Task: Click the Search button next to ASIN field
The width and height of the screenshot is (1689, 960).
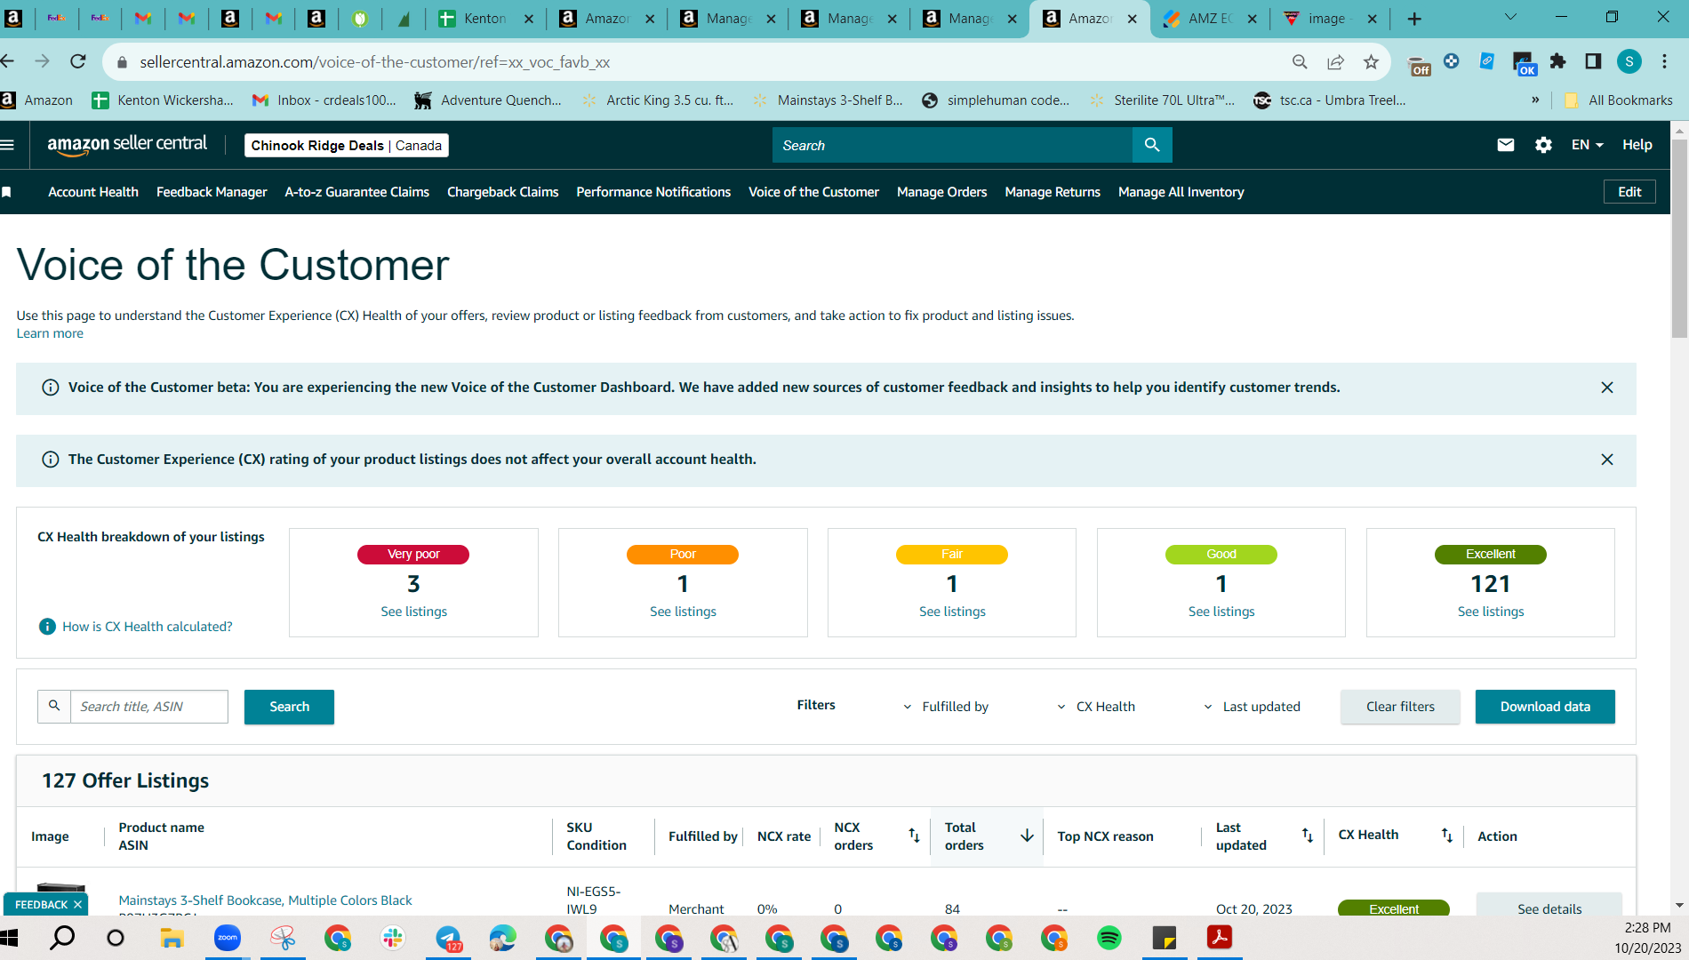Action: coord(289,707)
